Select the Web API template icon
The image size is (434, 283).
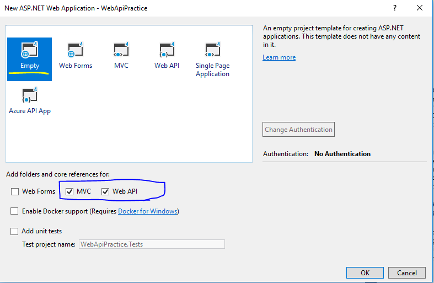point(167,50)
